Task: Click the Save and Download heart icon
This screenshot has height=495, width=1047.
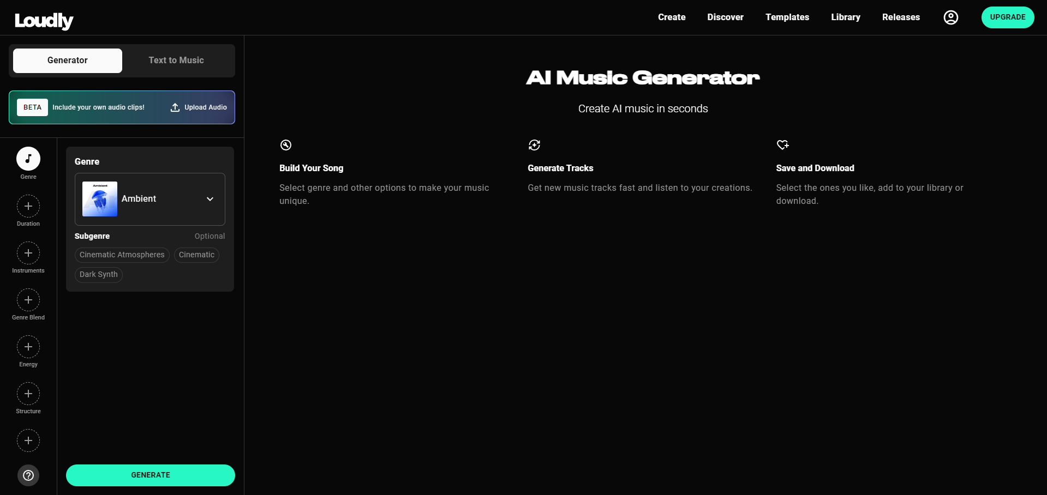Action: coord(782,145)
